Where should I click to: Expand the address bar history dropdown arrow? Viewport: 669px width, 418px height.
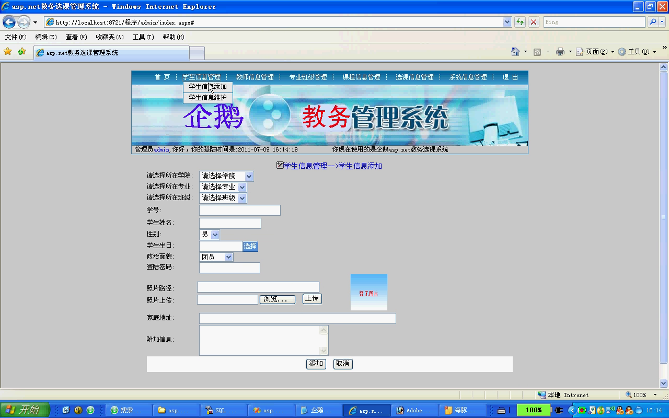pos(507,22)
